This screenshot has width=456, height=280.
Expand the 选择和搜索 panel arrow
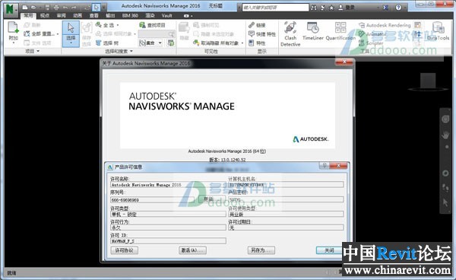pyautogui.click(x=131, y=51)
